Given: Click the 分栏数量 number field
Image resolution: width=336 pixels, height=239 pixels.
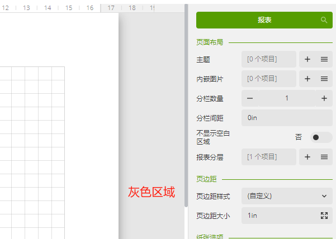Looking at the screenshot, I should 287,98.
